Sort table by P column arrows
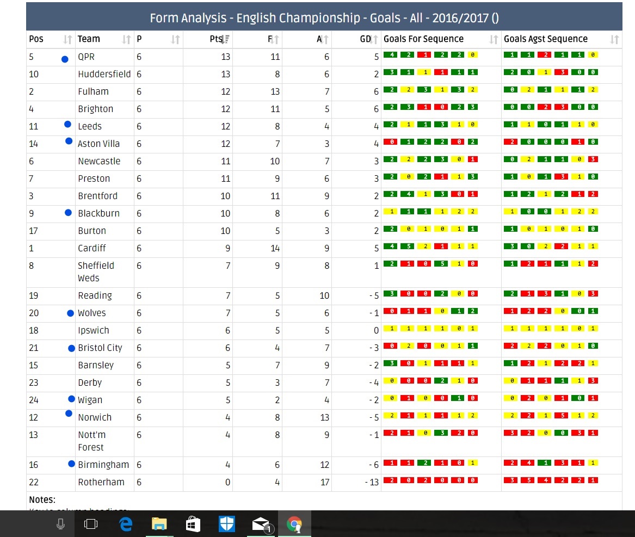Screen dimensions: 635x537 point(175,39)
